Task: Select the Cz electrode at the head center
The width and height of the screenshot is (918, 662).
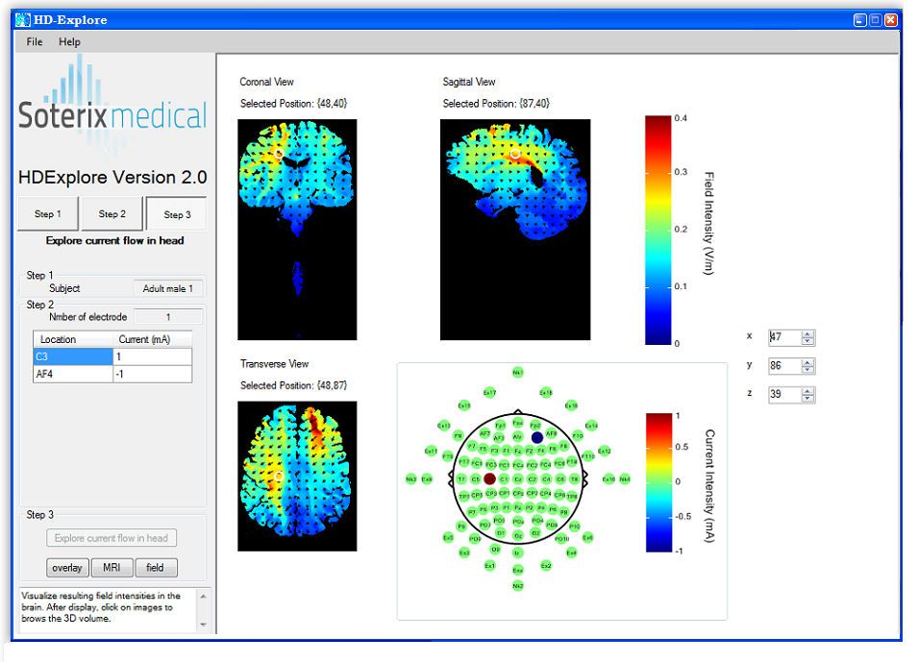Action: [518, 478]
